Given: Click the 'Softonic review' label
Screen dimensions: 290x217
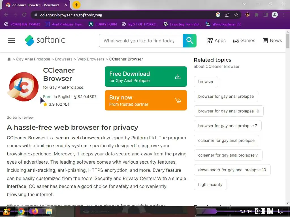Looking at the screenshot, I should (x=20, y=117).
